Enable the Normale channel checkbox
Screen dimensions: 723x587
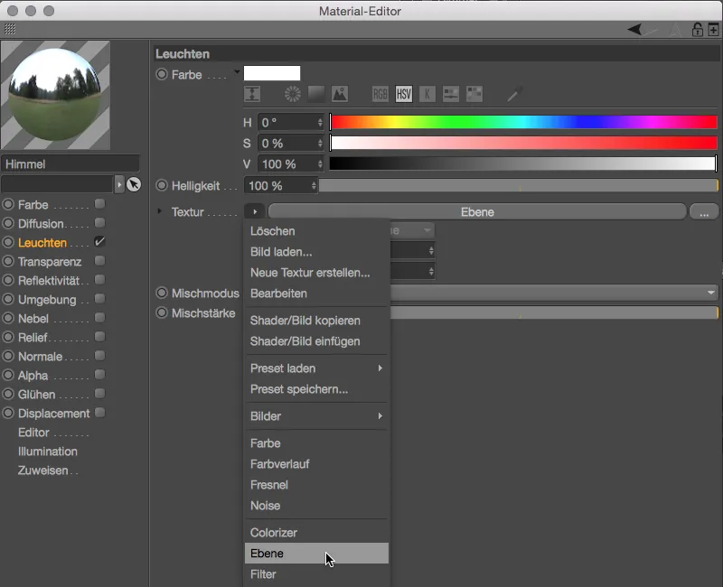(x=99, y=356)
